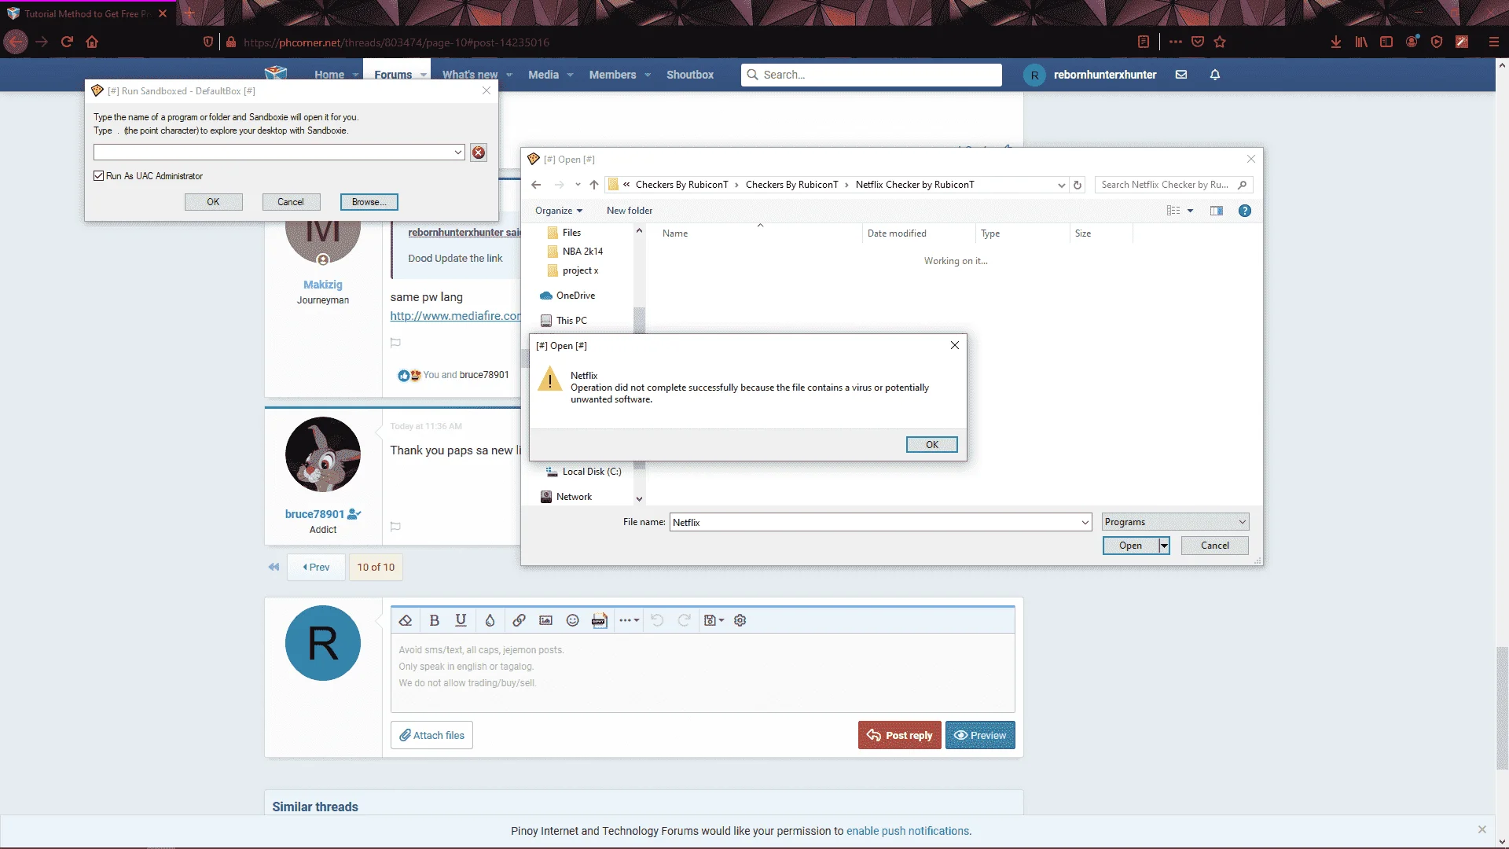Click Attach files button
The height and width of the screenshot is (849, 1509).
point(431,736)
